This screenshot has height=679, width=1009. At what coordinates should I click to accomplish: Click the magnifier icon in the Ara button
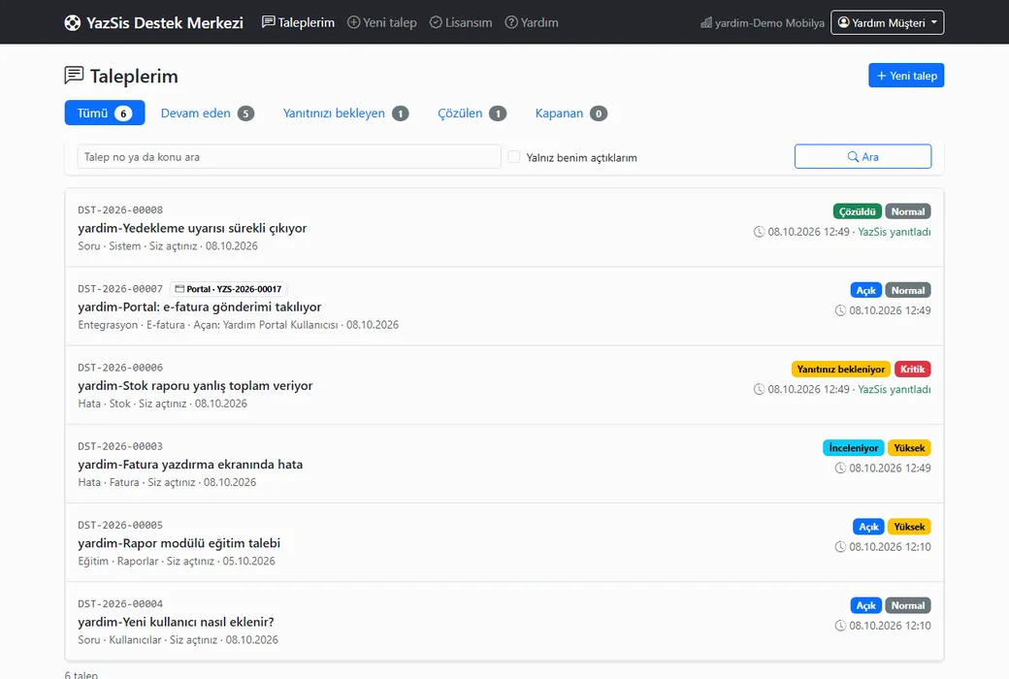coord(853,156)
